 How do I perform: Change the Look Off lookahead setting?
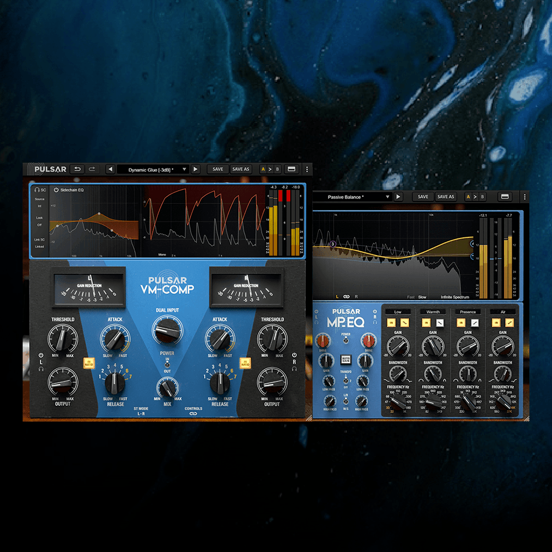39,221
